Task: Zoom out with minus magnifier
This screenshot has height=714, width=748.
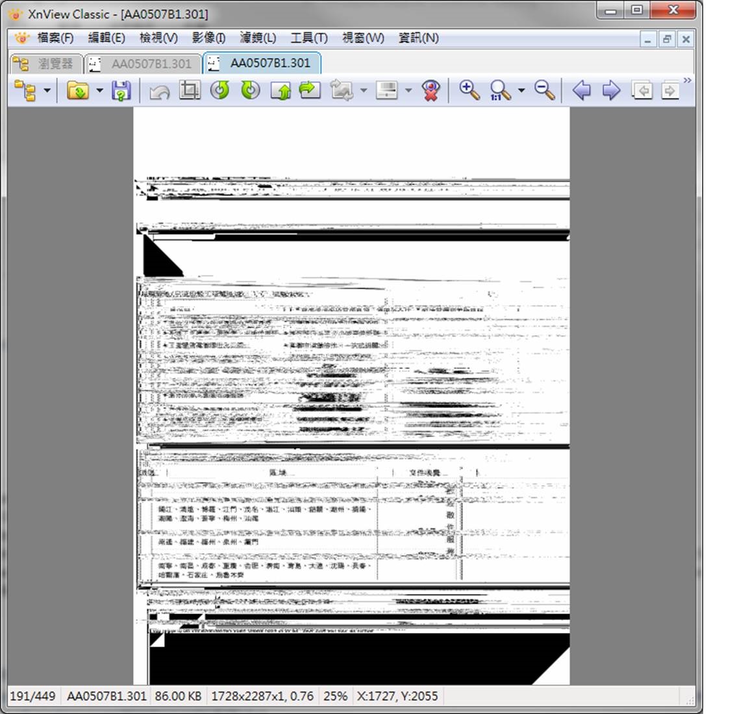Action: click(x=545, y=90)
